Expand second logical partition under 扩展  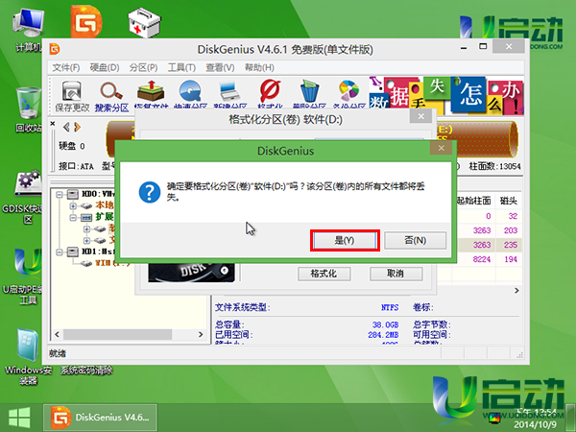pyautogui.click(x=86, y=241)
